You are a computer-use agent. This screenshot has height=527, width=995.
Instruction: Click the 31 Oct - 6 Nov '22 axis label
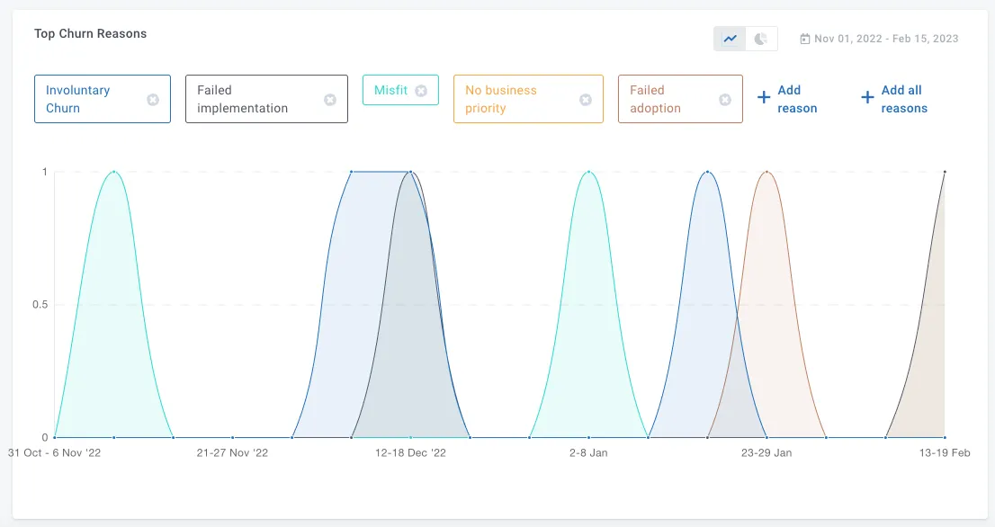(54, 452)
